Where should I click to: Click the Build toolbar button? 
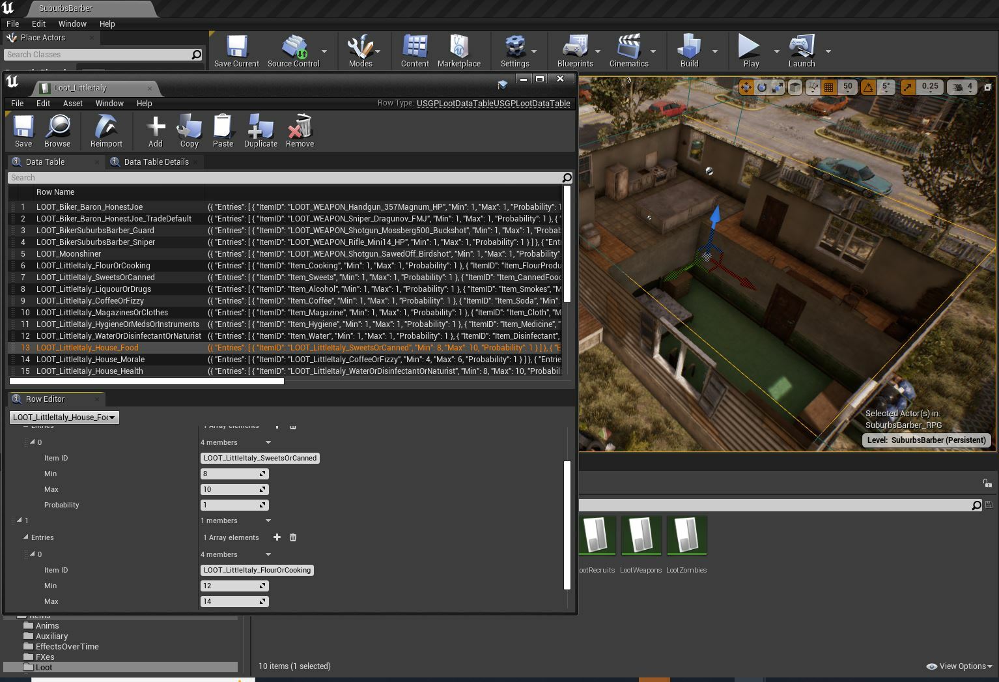689,51
